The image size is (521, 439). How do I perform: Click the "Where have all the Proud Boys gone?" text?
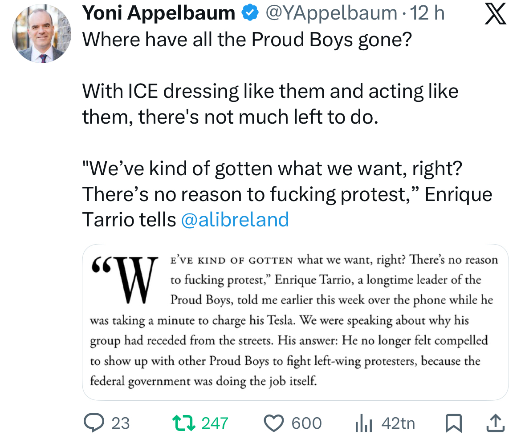[247, 40]
